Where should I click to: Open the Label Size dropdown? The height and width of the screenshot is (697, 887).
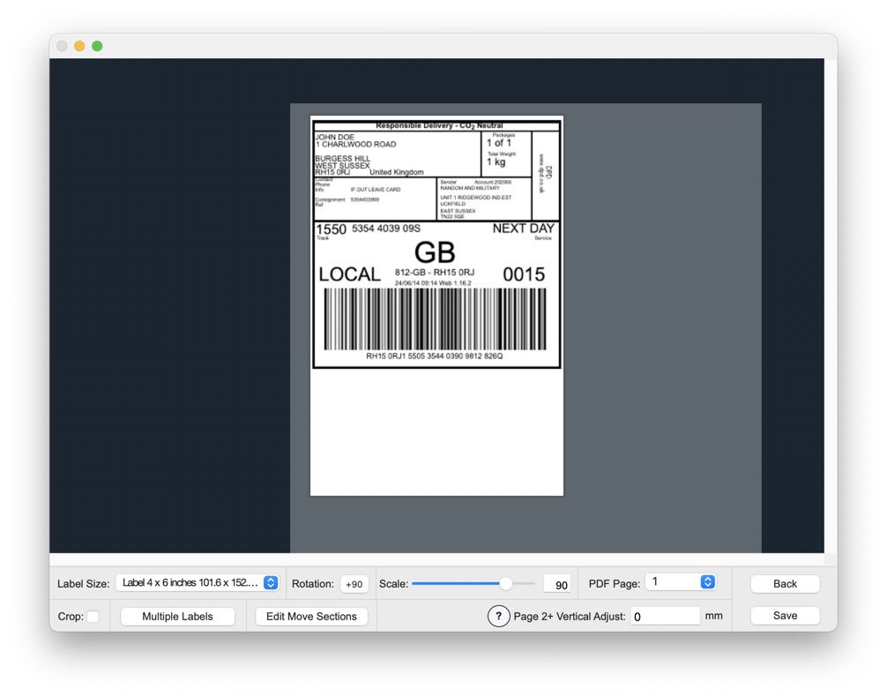(x=198, y=583)
